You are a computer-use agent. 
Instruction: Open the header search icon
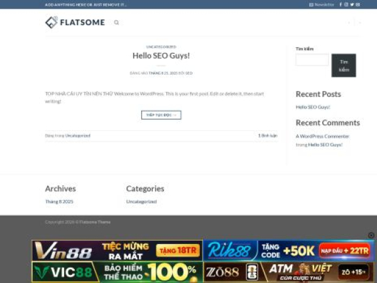117,23
